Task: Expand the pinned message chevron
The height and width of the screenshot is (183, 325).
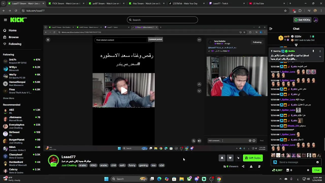Action: coord(320,56)
